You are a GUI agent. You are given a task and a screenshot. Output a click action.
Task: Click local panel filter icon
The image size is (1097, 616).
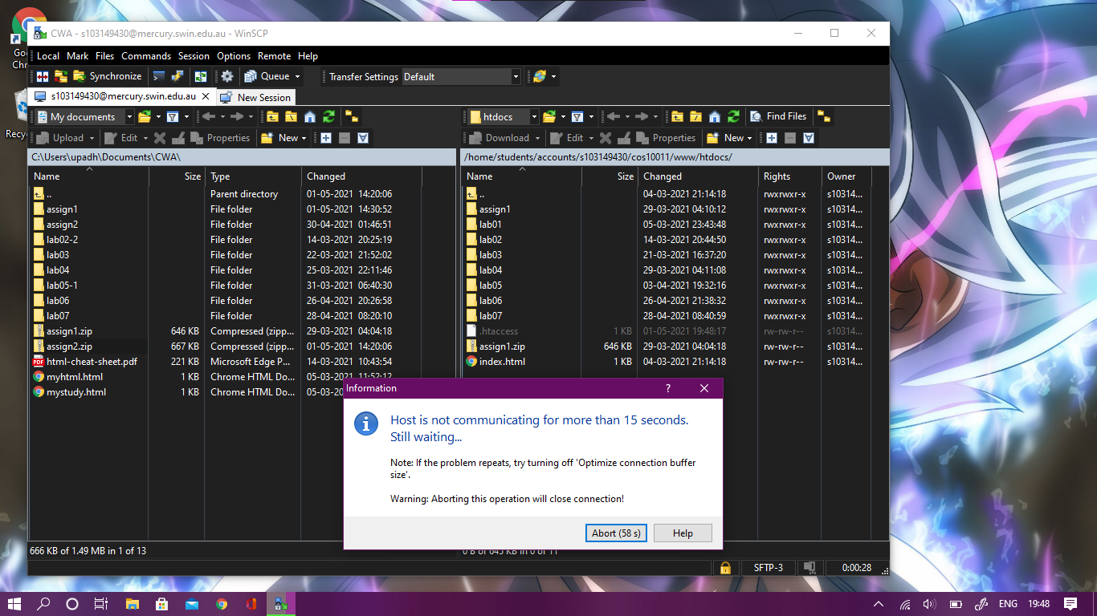(172, 117)
